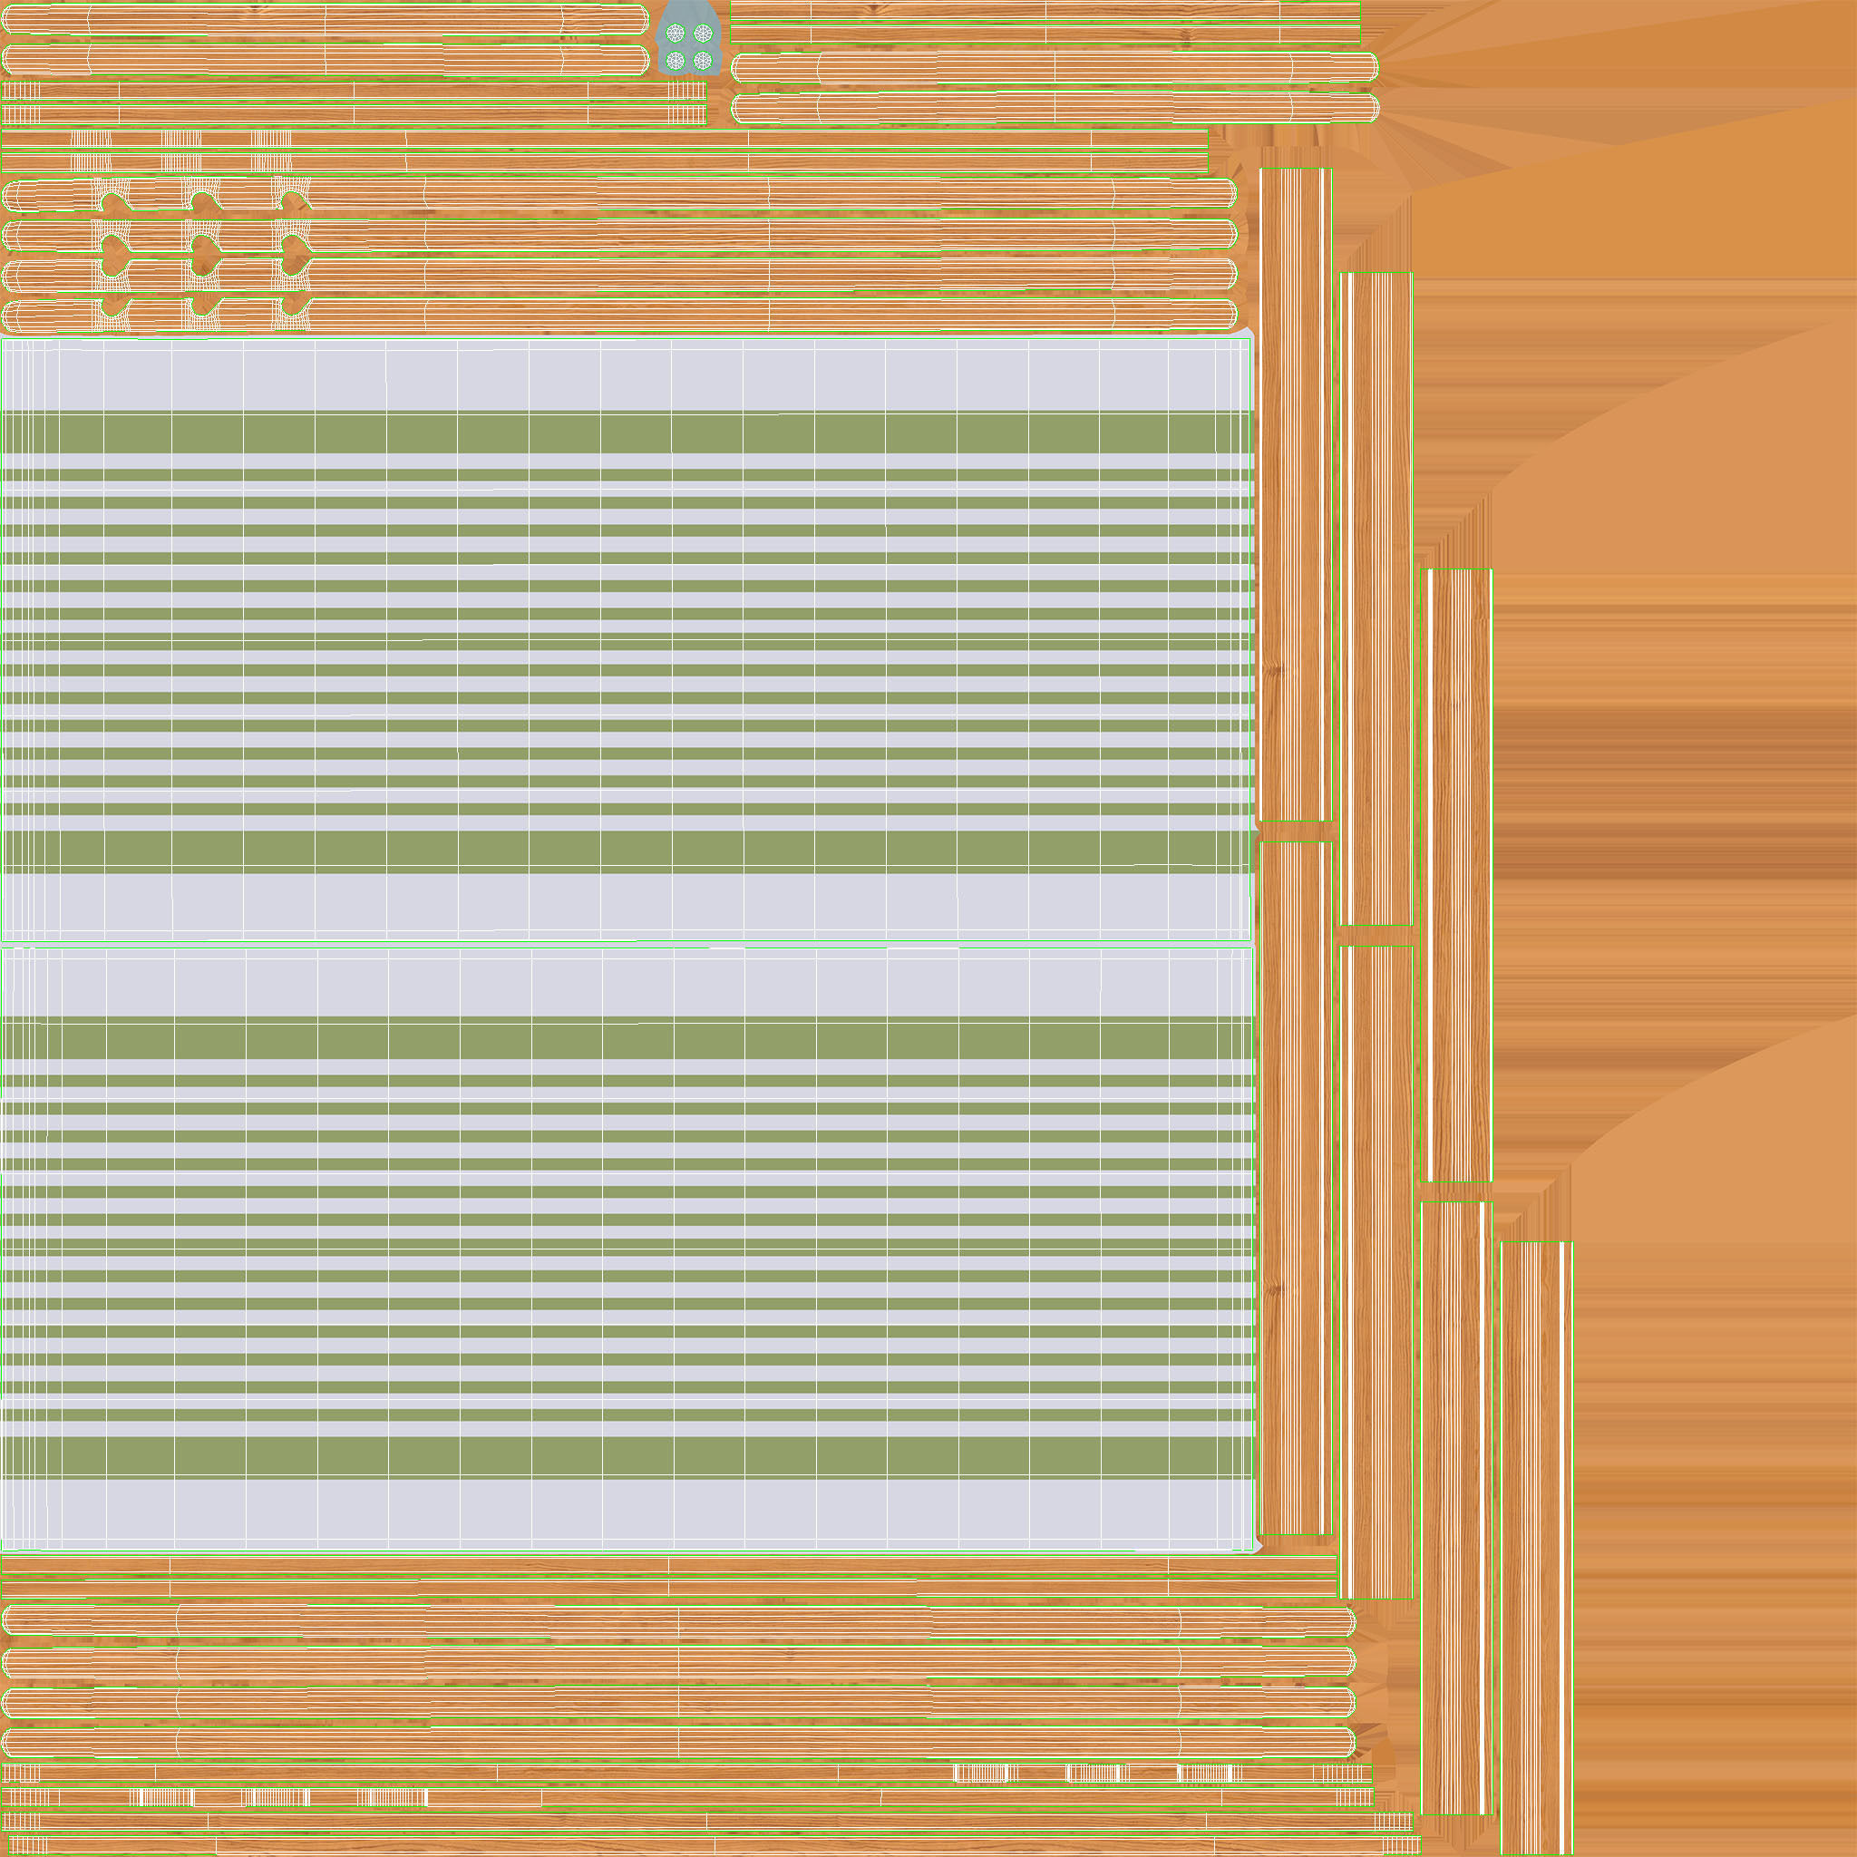Select the vertical wood plank beside lower fabric

(1295, 1187)
